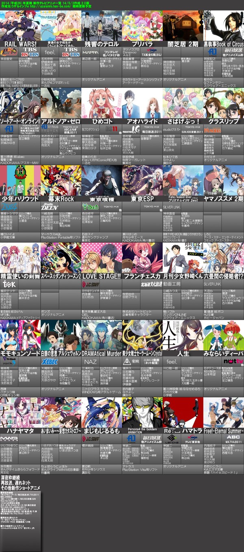This screenshot has width=244, height=552.
Task: Click the title text 闇芝居 2期
Action: (183, 44)
